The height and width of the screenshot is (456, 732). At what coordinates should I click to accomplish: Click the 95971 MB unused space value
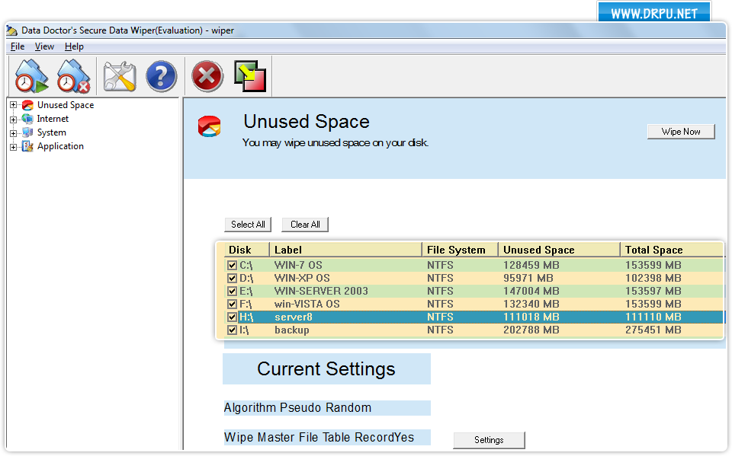(x=528, y=279)
